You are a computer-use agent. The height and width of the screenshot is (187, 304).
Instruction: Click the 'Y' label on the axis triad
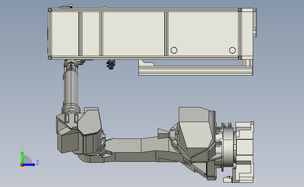pos(22,148)
